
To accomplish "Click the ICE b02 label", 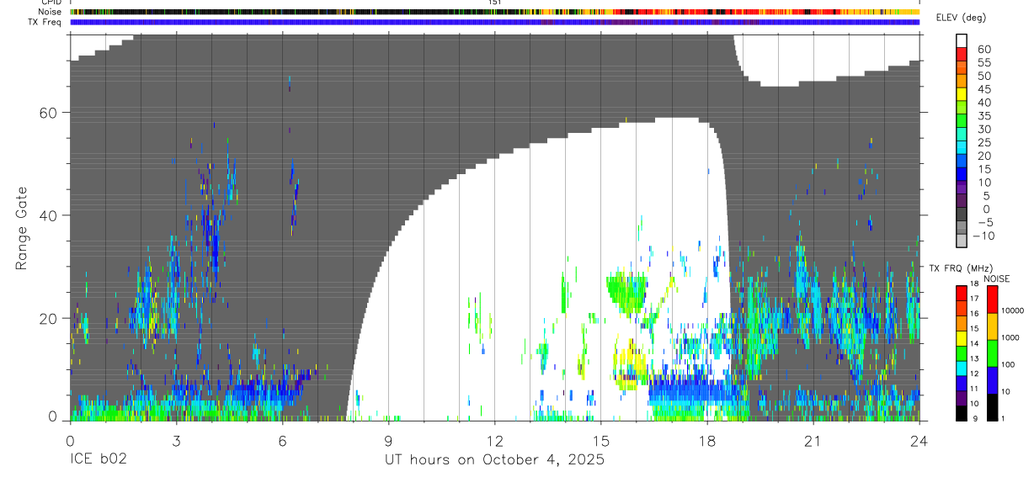I will 100,460.
